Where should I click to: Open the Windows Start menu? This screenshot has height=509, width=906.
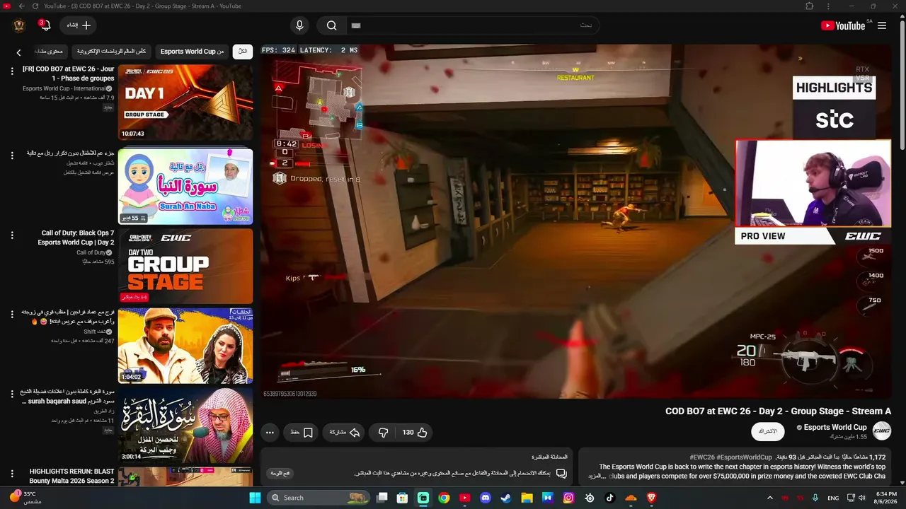[x=255, y=498]
